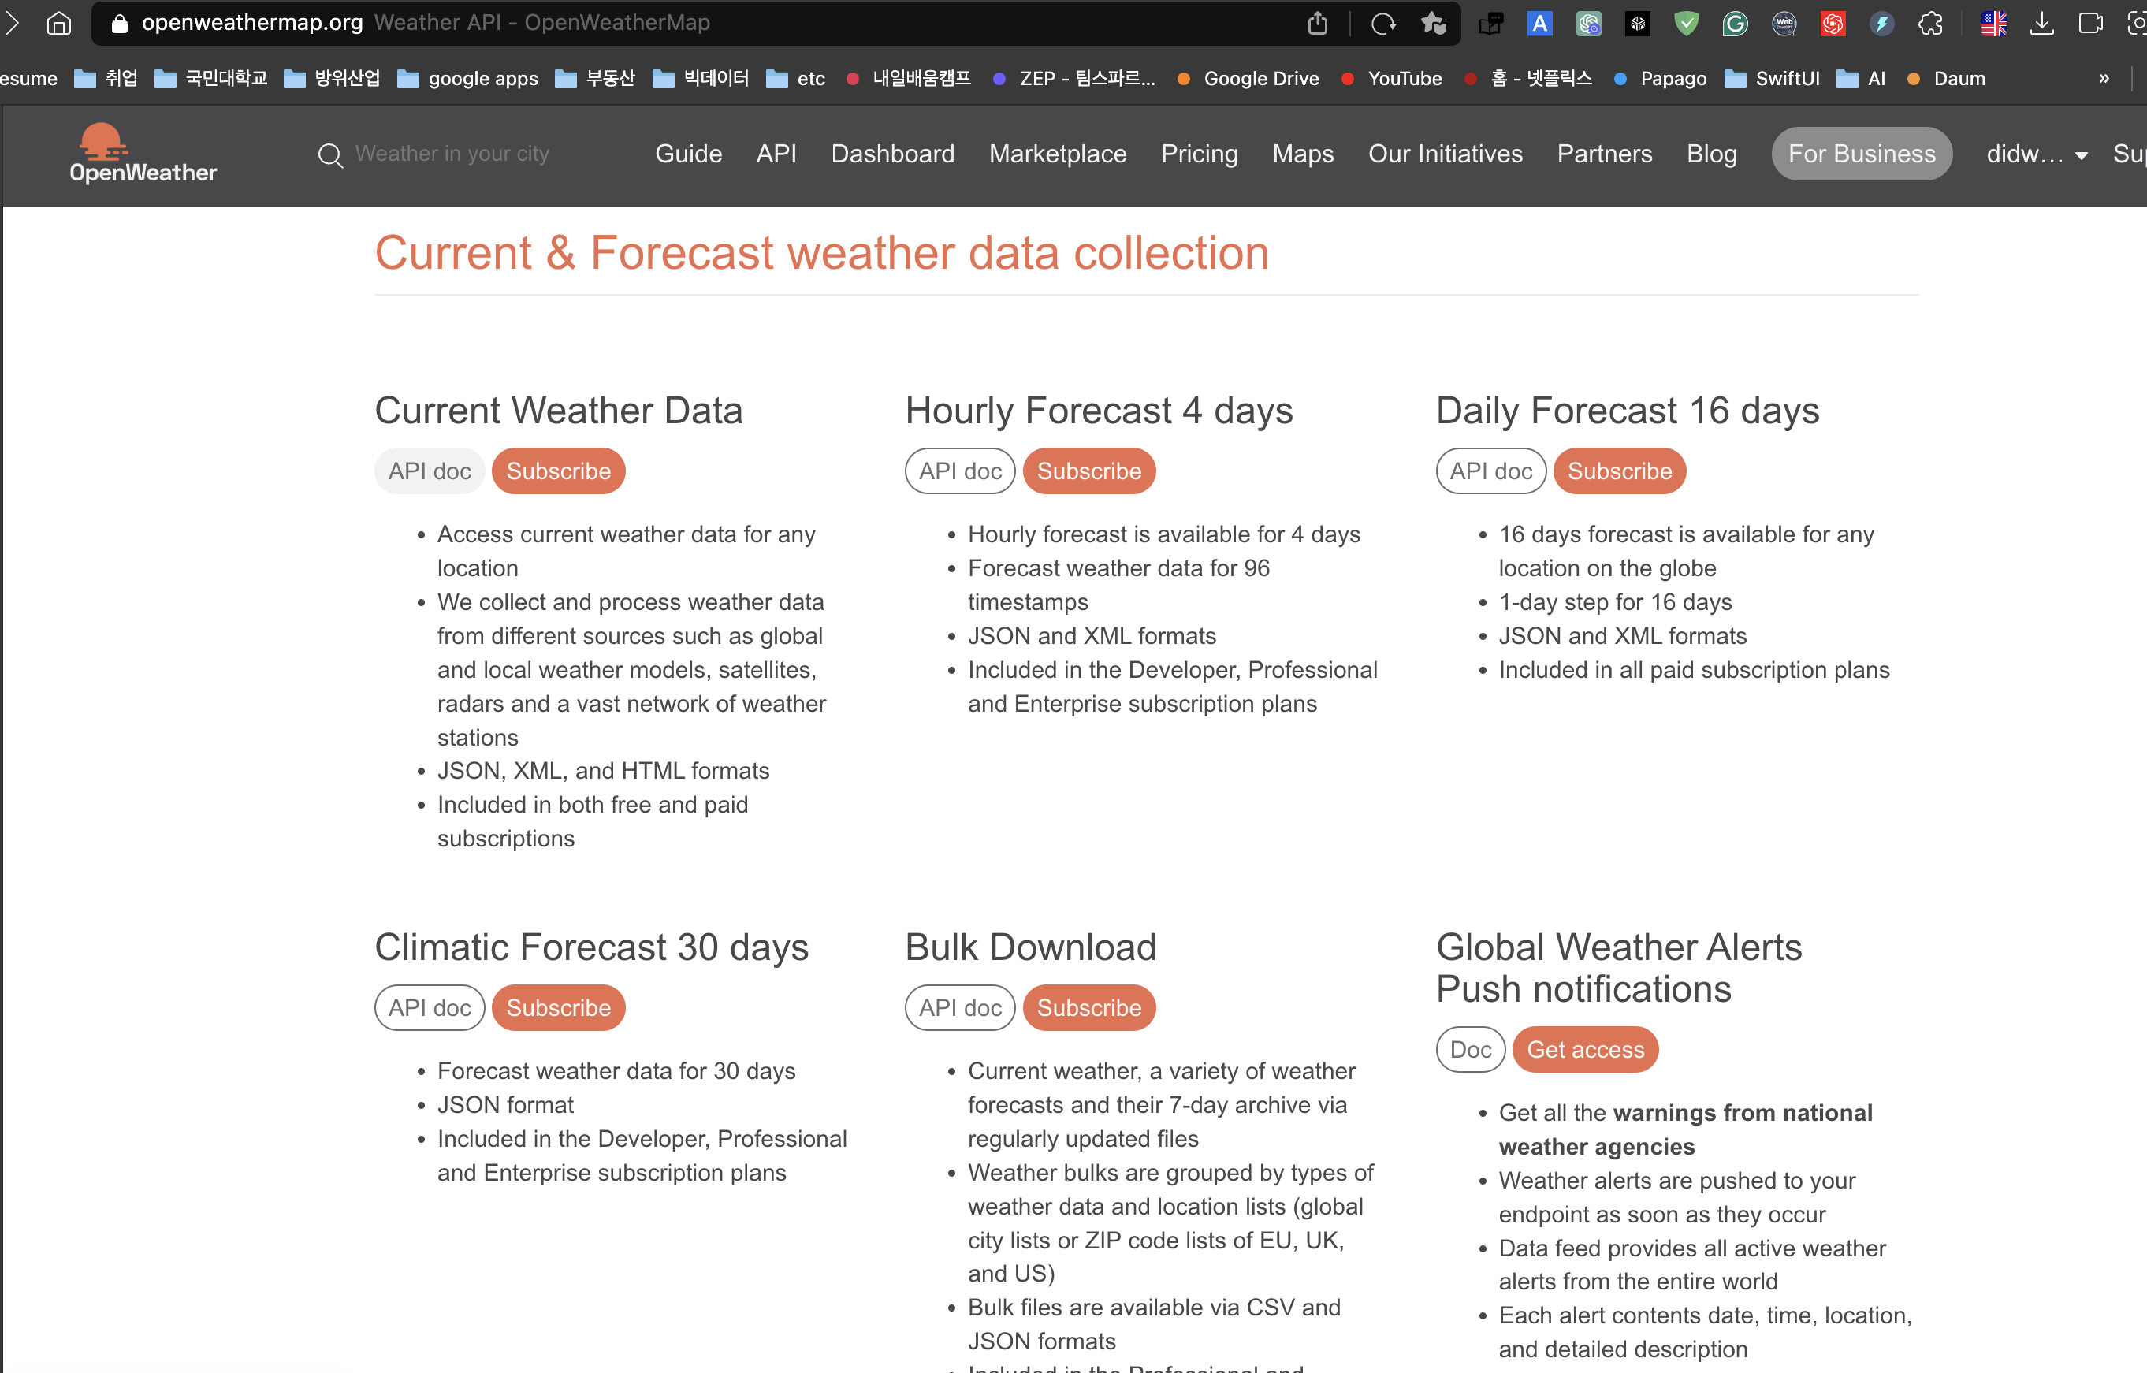This screenshot has height=1373, width=2147.
Task: Click the search magnifier icon
Action: point(330,155)
